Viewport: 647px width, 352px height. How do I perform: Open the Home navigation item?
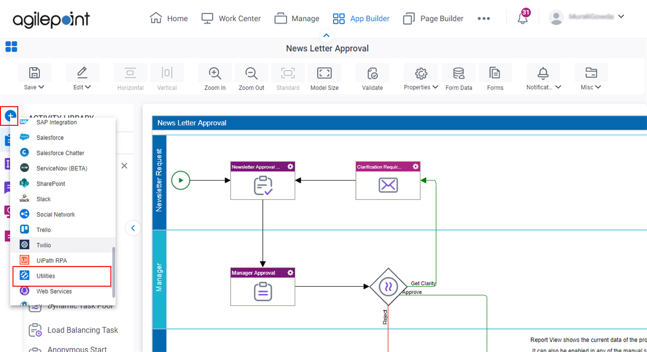pyautogui.click(x=169, y=18)
